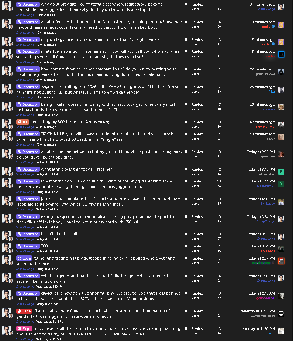293x341 pixels.
Task: Jump to latest post via '42 minutes ago'
Action: pos(262,122)
